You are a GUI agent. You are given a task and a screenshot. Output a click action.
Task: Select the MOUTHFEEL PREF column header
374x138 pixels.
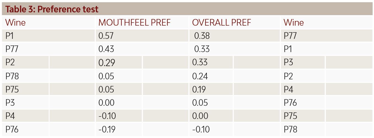pos(135,23)
